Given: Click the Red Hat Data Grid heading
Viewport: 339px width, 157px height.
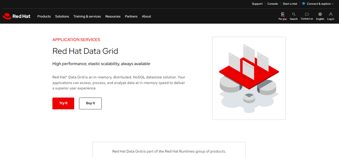Looking at the screenshot, I should [85, 51].
